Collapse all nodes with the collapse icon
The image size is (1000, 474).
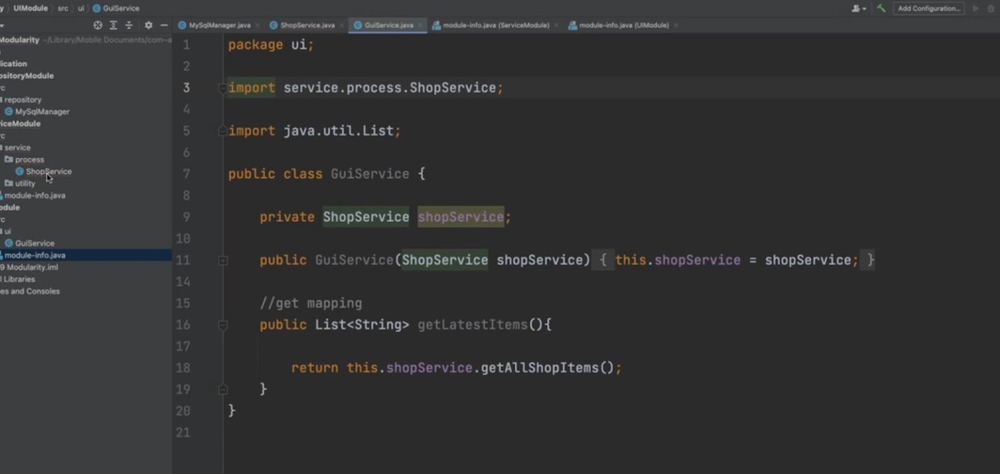[x=128, y=25]
